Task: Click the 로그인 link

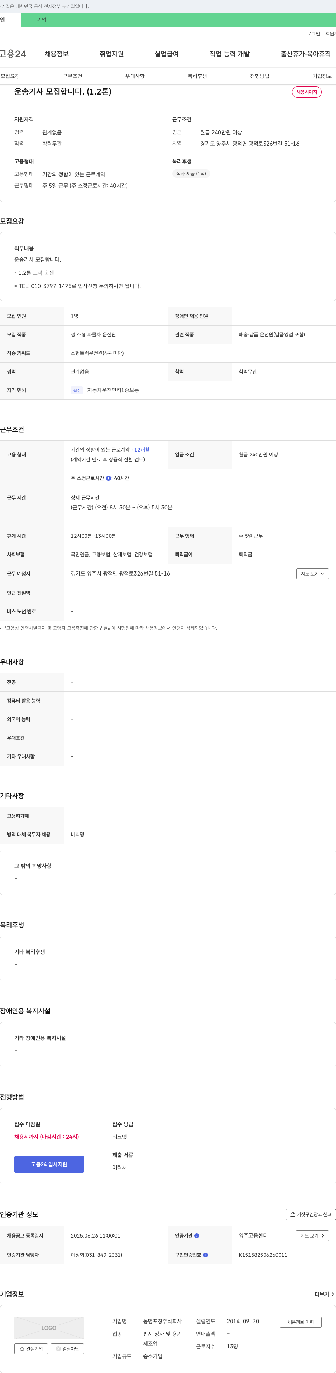Action: coord(313,34)
